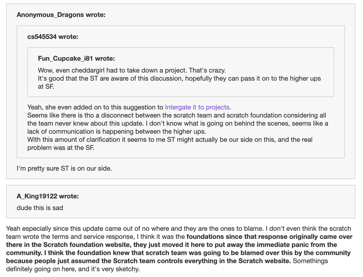
Task: Click the "at SF." line in Fun_Cupcake_i81's quote
Action: pyautogui.click(x=46, y=87)
